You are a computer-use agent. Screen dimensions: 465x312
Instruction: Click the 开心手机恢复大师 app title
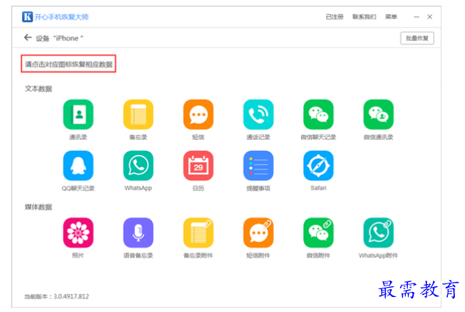(61, 17)
